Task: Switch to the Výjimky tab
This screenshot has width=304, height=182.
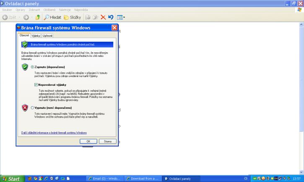Action: 36,36
